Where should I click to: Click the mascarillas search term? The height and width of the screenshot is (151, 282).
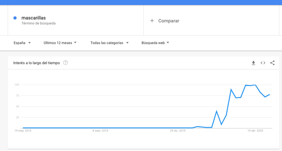coord(34,18)
